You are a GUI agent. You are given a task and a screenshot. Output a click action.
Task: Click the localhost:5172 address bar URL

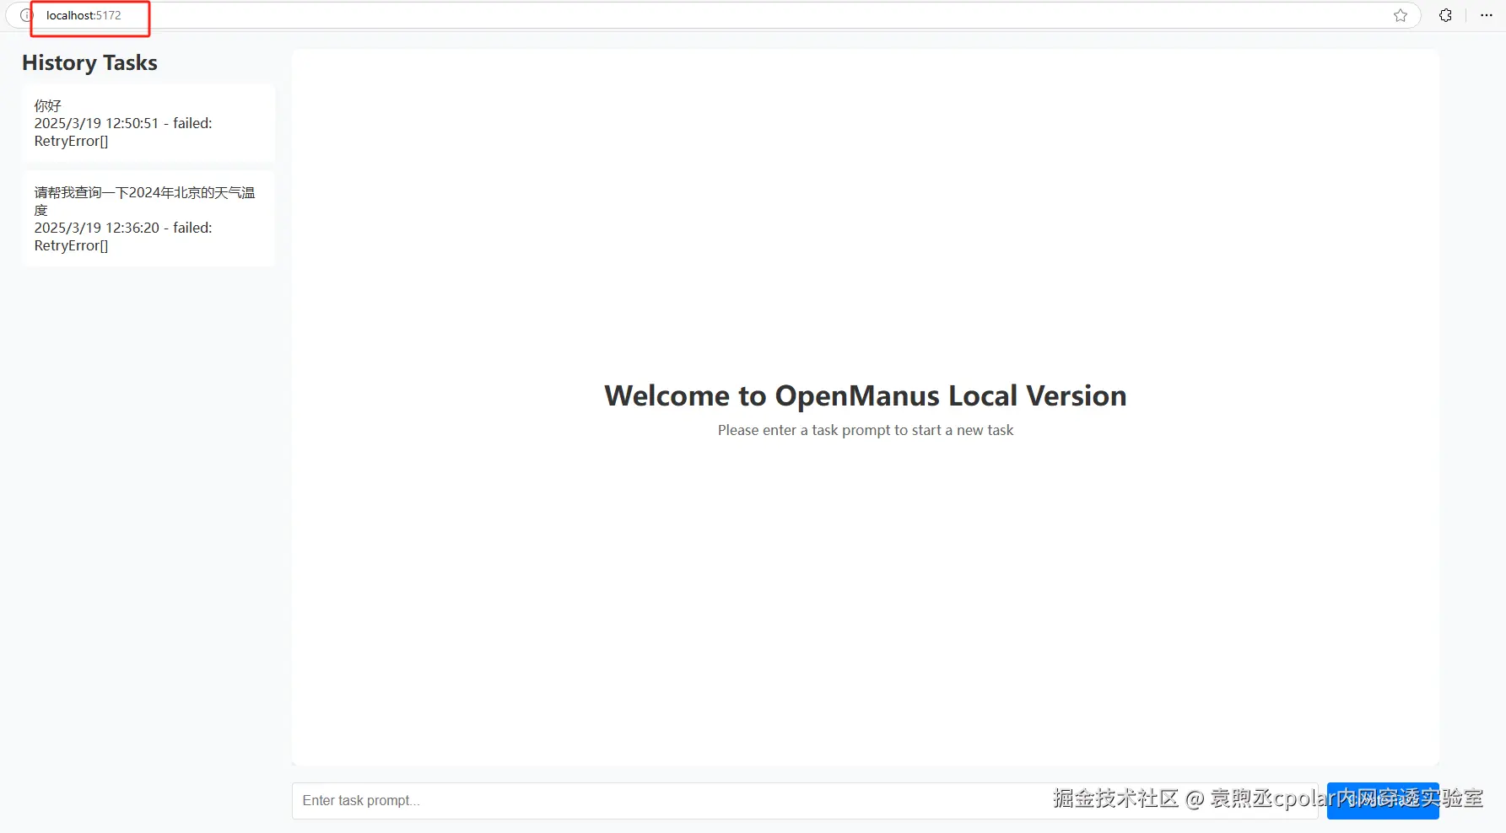pyautogui.click(x=84, y=15)
